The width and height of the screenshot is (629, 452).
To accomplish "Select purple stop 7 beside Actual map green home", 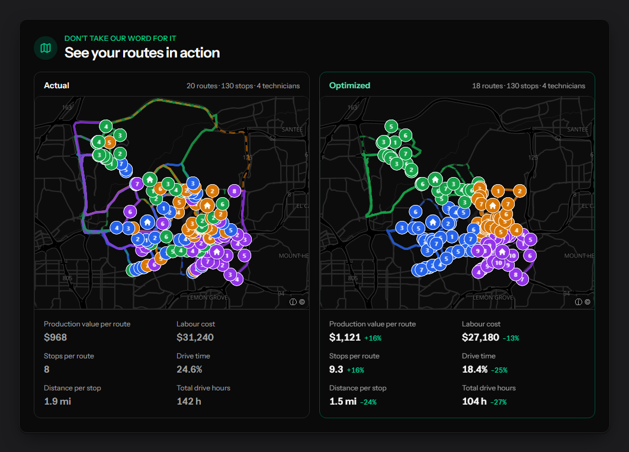I will click(x=137, y=184).
